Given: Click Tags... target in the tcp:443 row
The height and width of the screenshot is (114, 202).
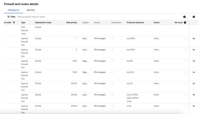Looking at the screenshot, I should pos(85,72).
